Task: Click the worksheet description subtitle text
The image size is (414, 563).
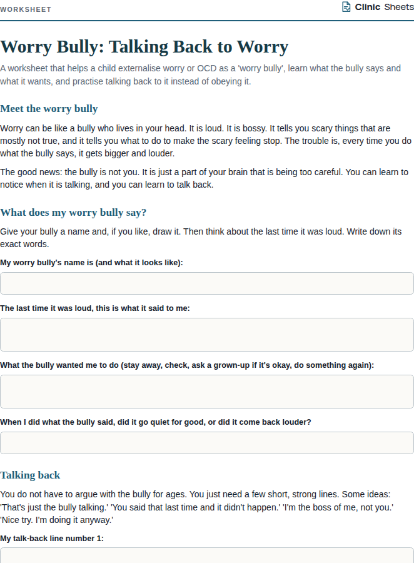Action: (200, 74)
